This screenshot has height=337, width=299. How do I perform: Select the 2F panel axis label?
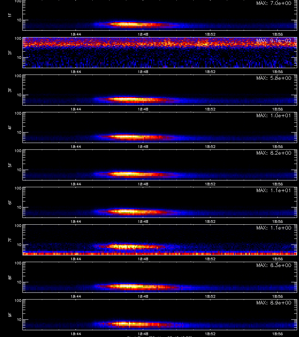[x=10, y=52]
